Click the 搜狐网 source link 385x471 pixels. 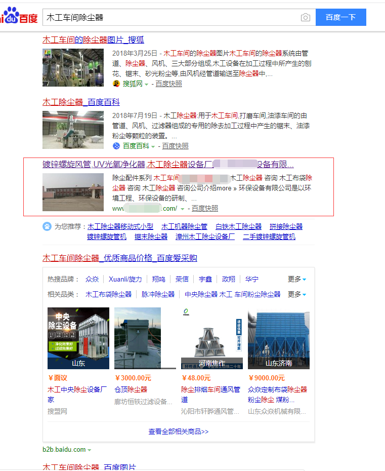[x=133, y=84]
